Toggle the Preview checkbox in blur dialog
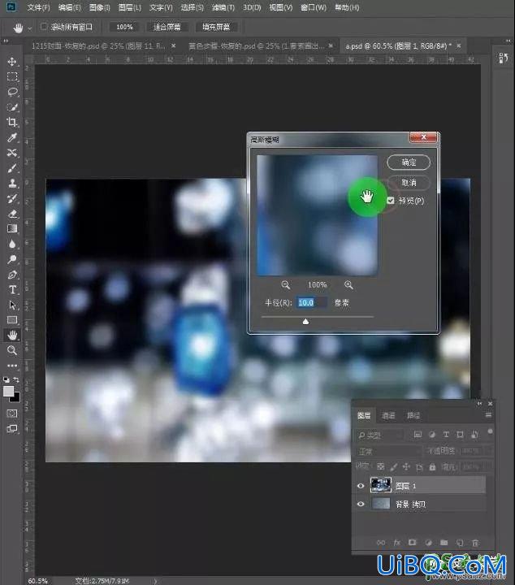The height and width of the screenshot is (585, 515). click(x=390, y=201)
